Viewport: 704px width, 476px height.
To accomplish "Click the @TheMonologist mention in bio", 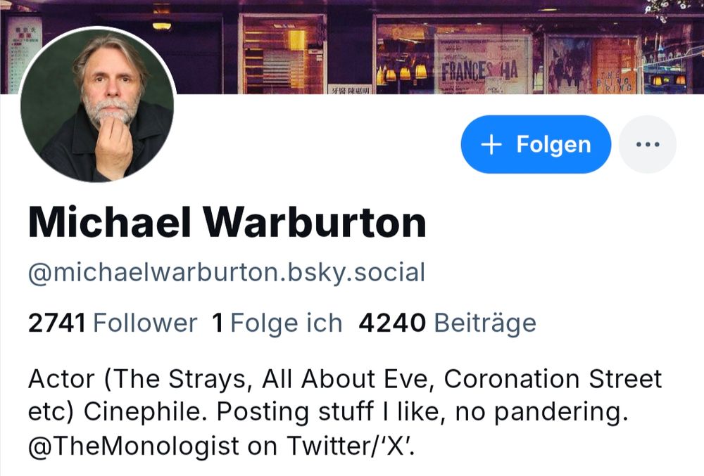I will tap(134, 446).
